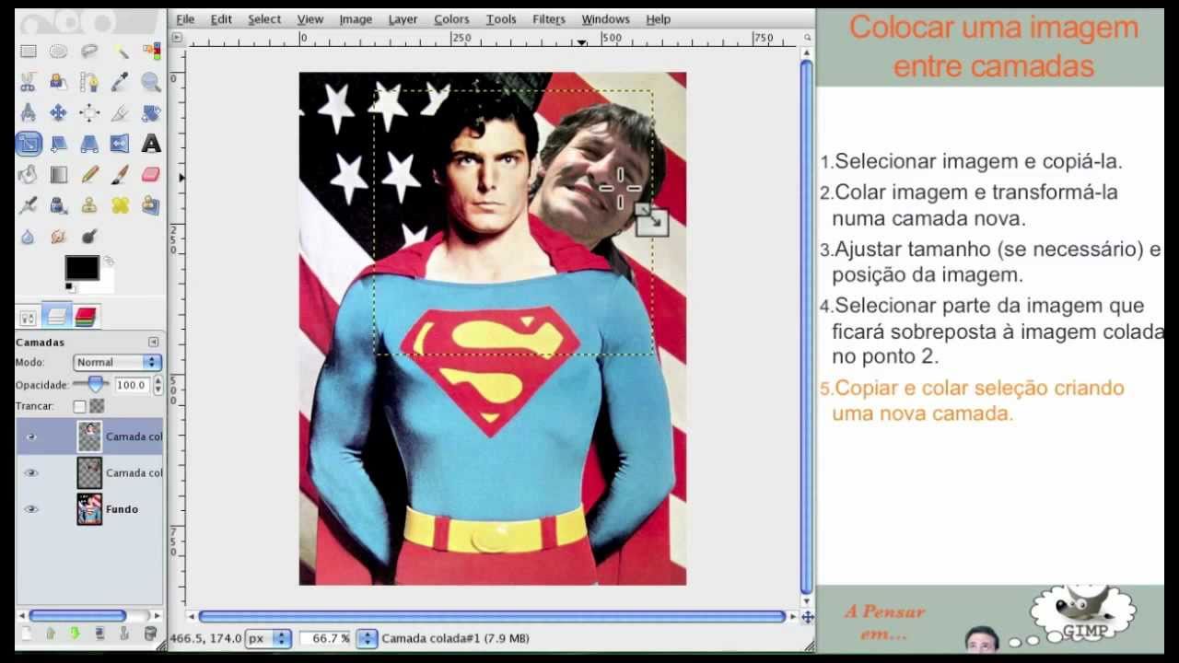Select the Measure compass tool

click(28, 112)
